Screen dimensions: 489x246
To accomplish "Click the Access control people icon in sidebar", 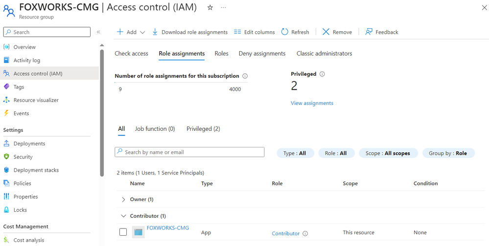I will (6, 74).
